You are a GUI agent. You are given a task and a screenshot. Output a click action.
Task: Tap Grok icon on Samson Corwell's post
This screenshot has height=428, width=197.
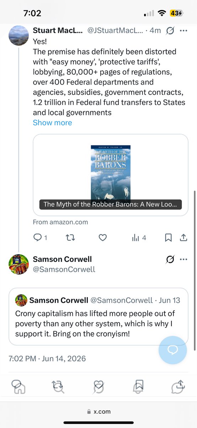[x=170, y=259]
